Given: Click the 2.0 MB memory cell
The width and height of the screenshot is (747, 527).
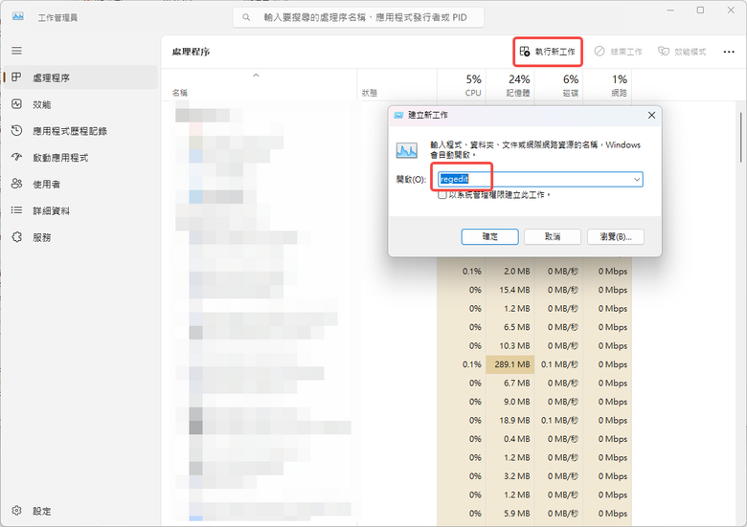Looking at the screenshot, I should 510,271.
